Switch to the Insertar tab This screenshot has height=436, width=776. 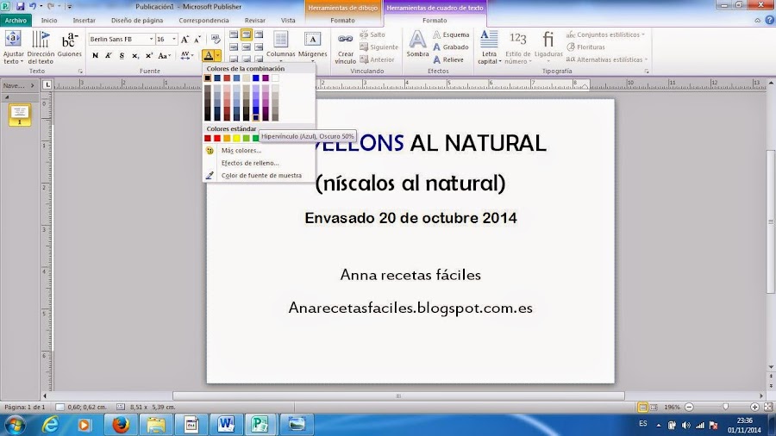[84, 21]
